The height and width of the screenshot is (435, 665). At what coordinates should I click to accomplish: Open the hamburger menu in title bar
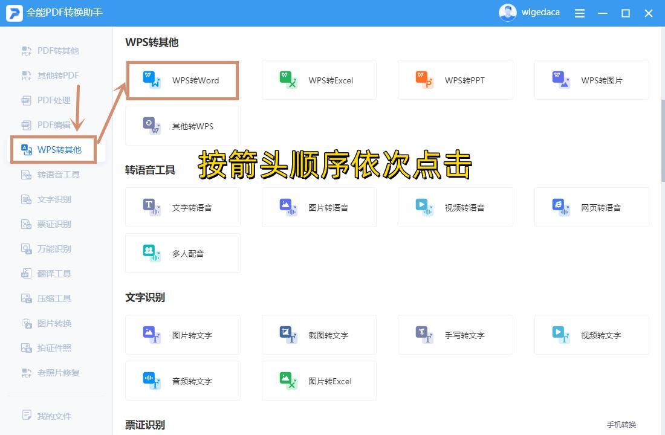coord(579,13)
